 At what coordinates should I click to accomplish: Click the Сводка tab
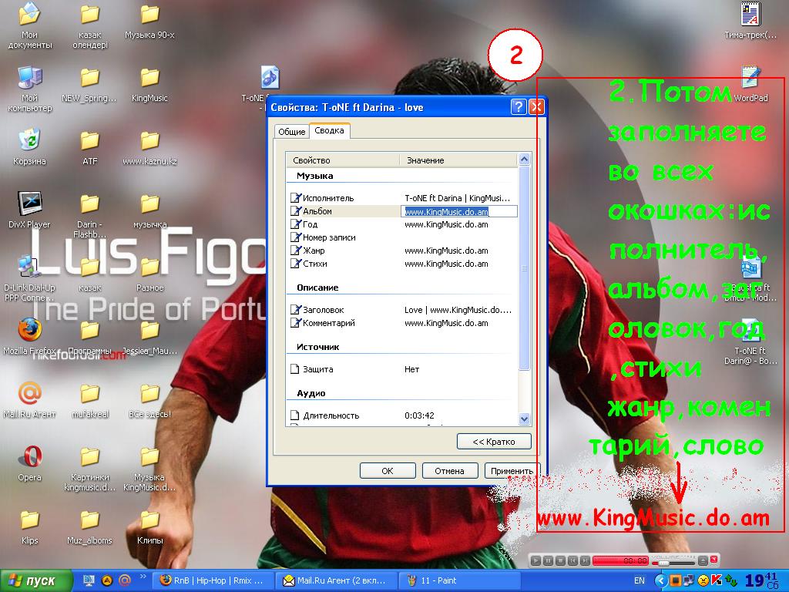329,131
